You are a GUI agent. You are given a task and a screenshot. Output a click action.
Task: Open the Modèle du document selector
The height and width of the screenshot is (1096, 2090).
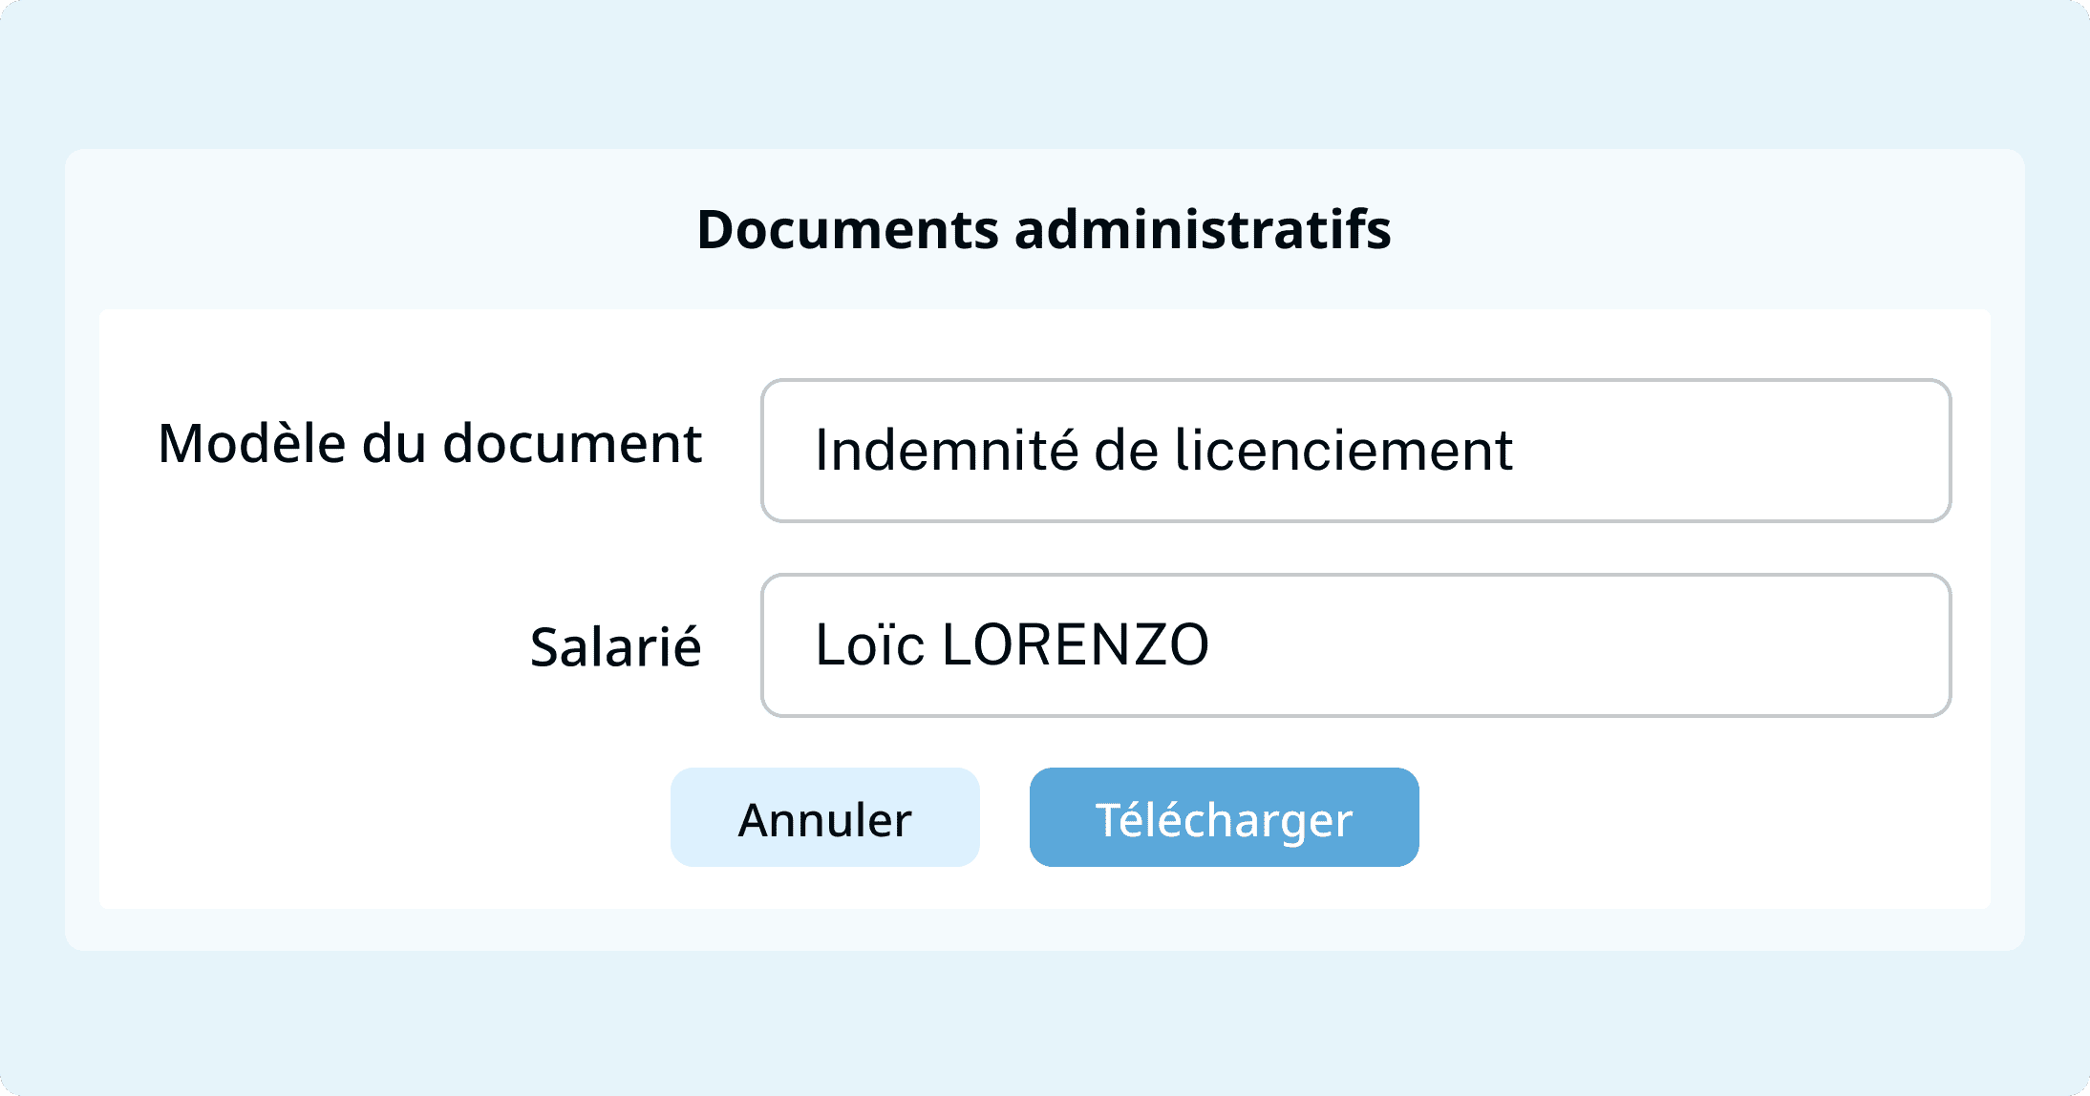[x=1355, y=451]
